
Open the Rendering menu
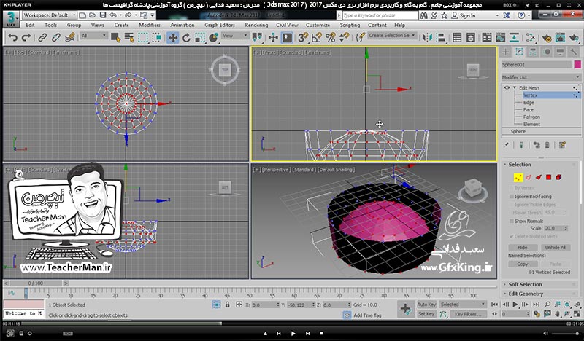pos(256,25)
